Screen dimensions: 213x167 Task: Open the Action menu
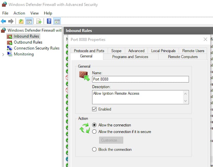(19, 13)
